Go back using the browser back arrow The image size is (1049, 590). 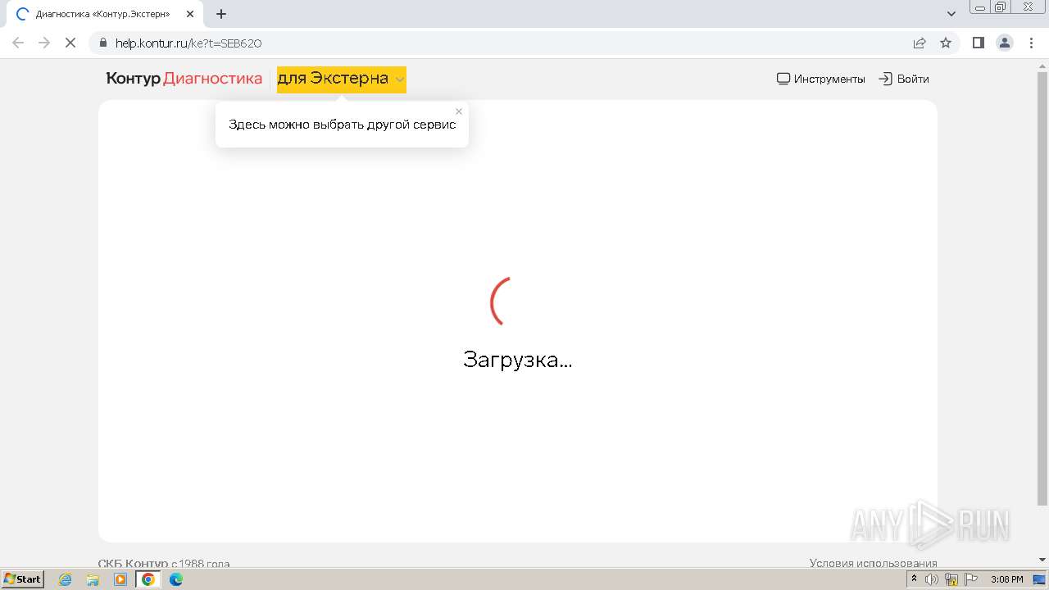18,43
